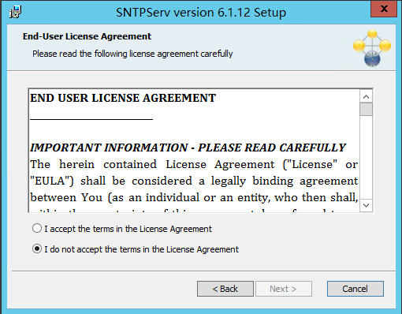Screen dimensions: 402x314
Task: Go to previous step with Back button
Action: [225, 289]
